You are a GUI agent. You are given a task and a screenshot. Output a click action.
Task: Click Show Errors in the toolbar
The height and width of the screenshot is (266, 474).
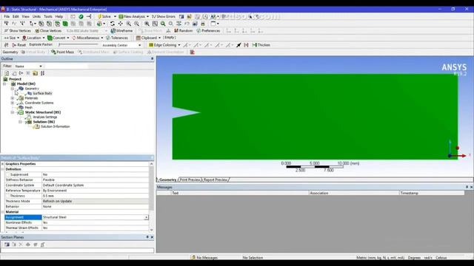coord(163,16)
